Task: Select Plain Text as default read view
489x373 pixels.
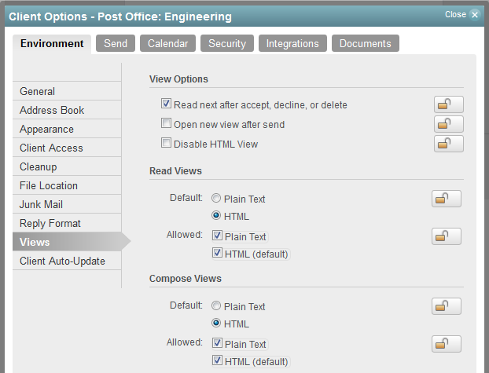Action: pyautogui.click(x=216, y=199)
